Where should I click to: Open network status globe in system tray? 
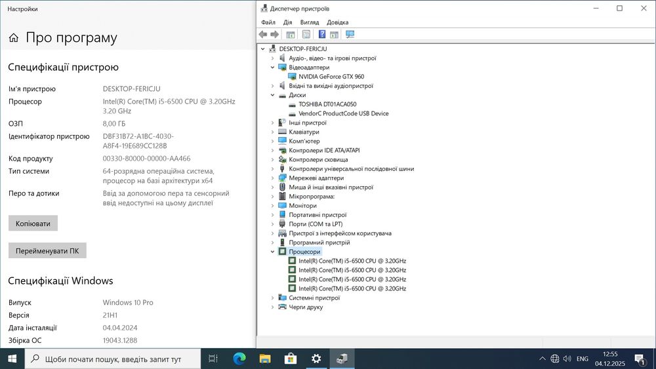555,359
